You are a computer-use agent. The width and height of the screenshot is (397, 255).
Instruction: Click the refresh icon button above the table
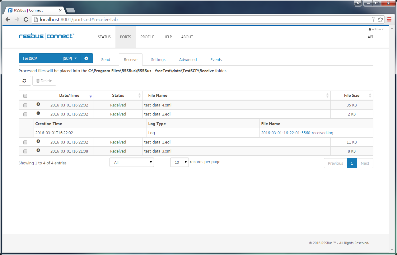coord(25,81)
